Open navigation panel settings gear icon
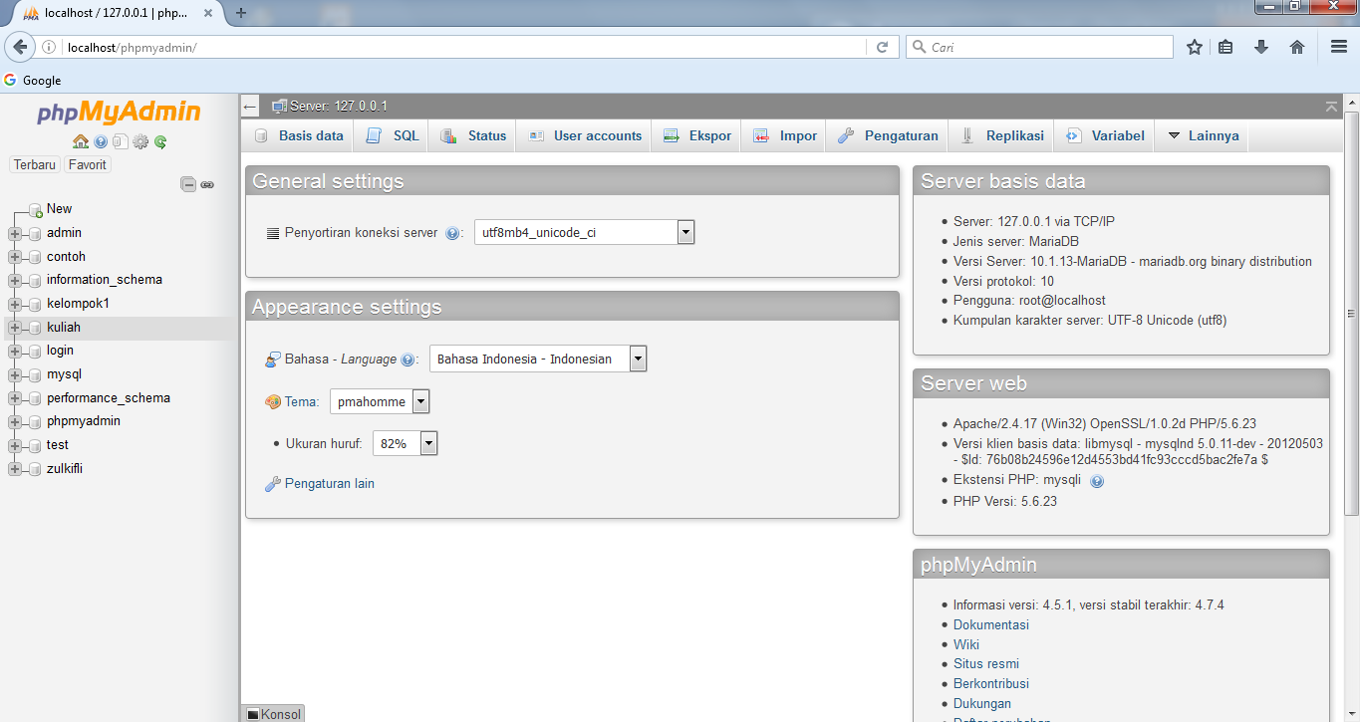This screenshot has width=1360, height=722. [x=140, y=141]
